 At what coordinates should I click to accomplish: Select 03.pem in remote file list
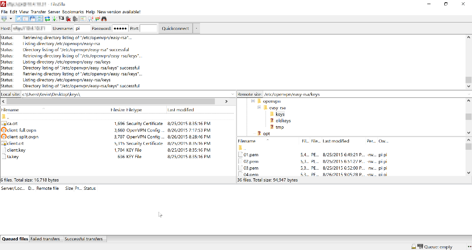pos(251,168)
